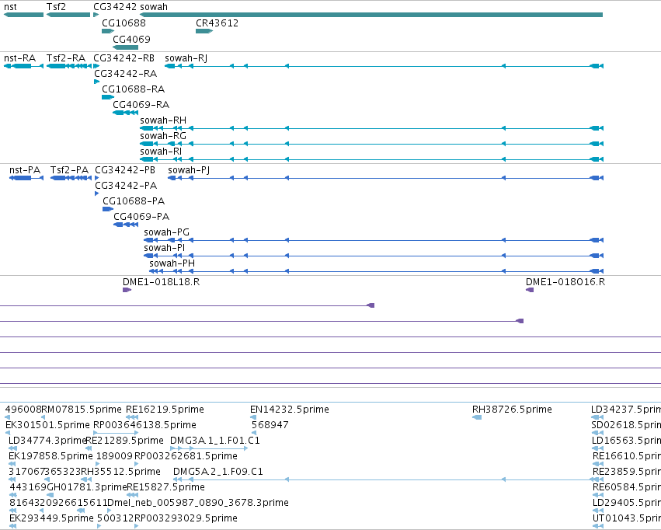This screenshot has width=661, height=530.
Task: Select the DMG5A.2_1.F09.C1 label
Action: pos(218,471)
